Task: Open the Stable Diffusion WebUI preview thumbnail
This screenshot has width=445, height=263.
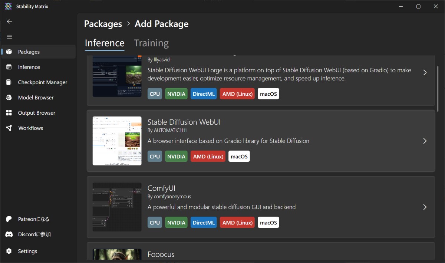Action: tap(117, 141)
